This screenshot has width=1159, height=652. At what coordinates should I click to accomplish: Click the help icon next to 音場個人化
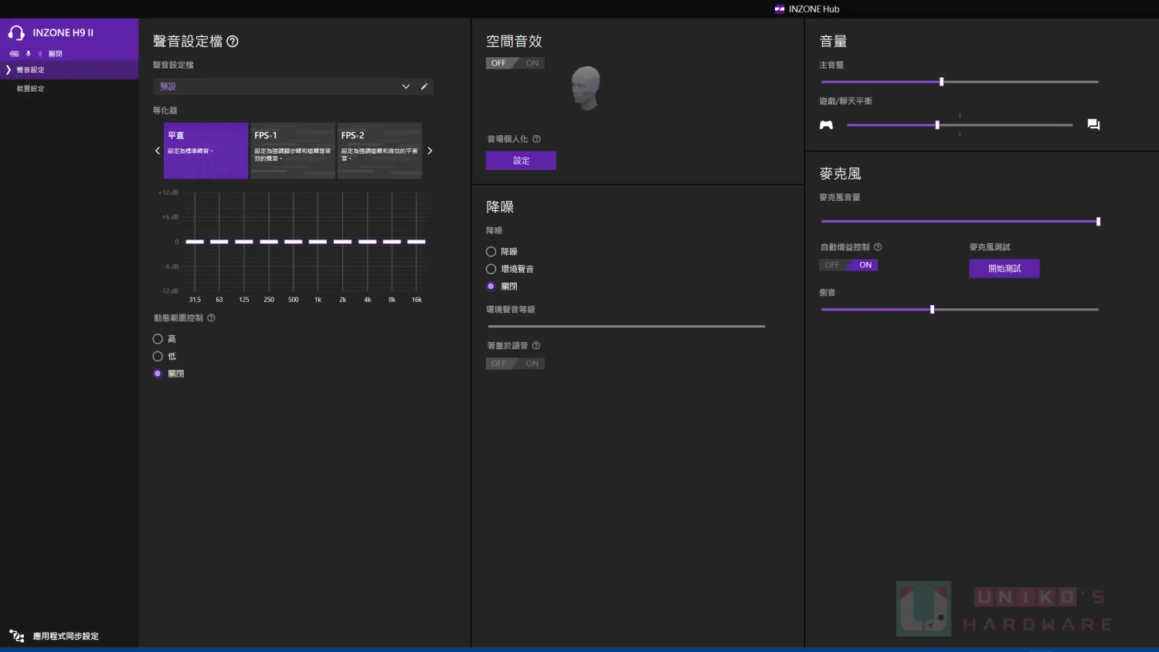536,139
